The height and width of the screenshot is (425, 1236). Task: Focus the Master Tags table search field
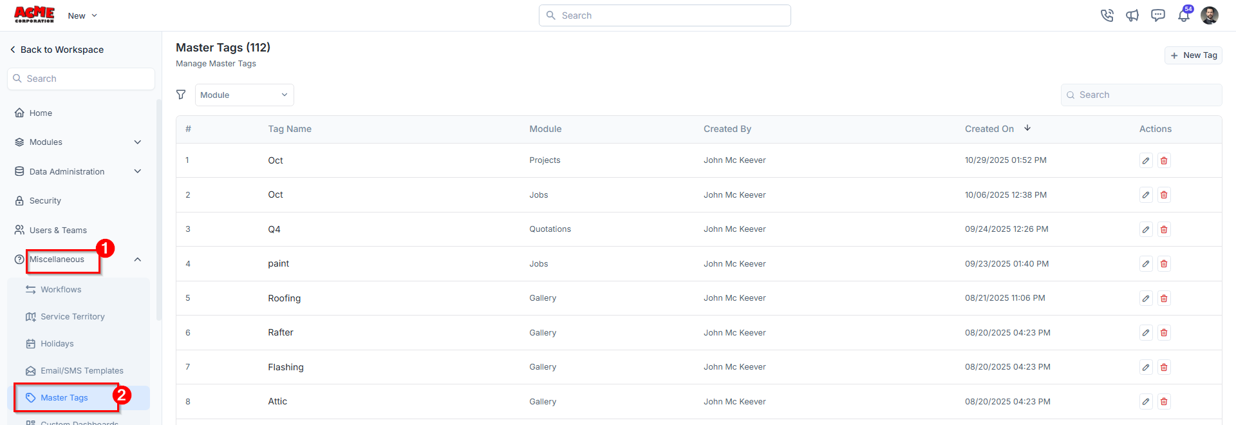(x=1141, y=95)
